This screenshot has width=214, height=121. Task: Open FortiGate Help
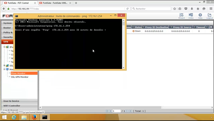pos(200,16)
